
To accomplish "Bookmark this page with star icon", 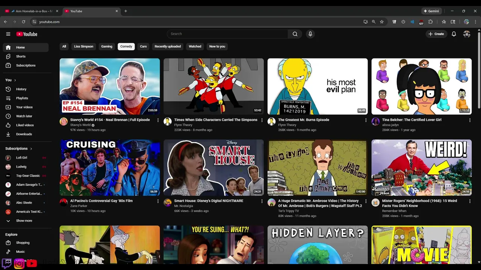I will pos(382,22).
